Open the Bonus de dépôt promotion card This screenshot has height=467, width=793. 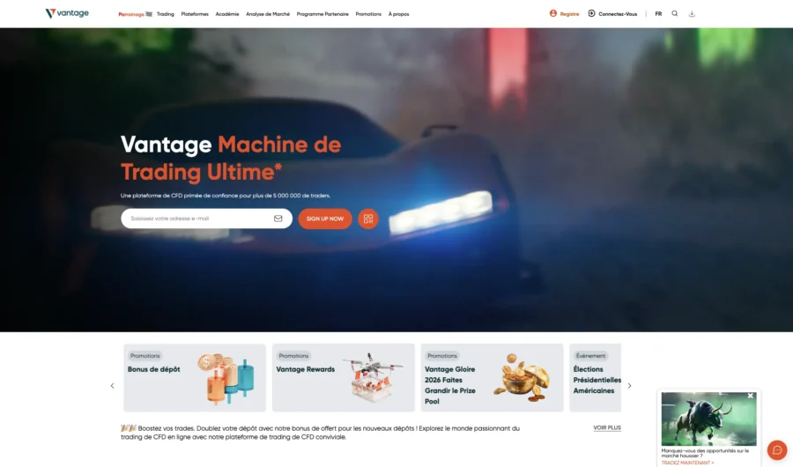[x=195, y=377]
